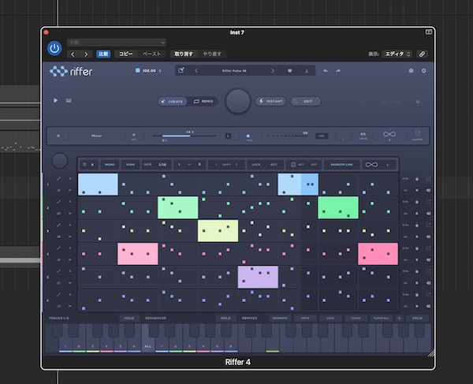Select next Riffer preset chevron
This screenshot has width=473, height=384.
pyautogui.click(x=273, y=71)
